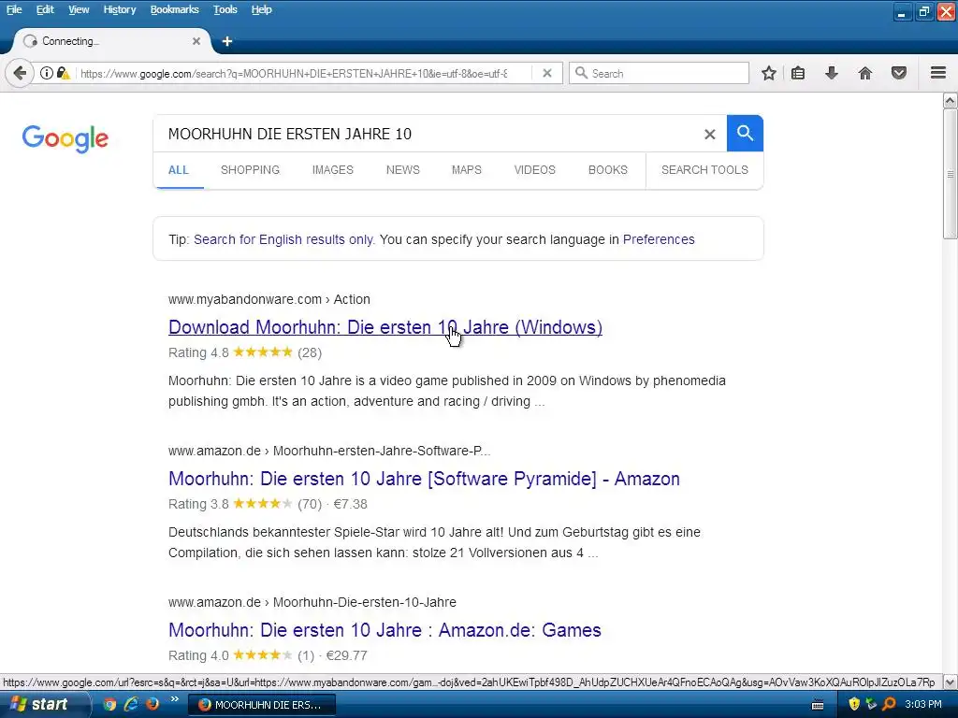Image resolution: width=958 pixels, height=718 pixels.
Task: Open the History menu
Action: [119, 9]
